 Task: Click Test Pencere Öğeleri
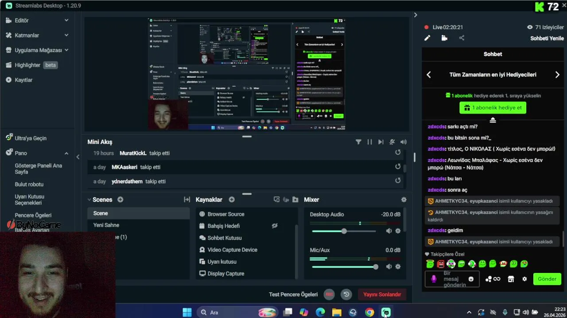click(x=293, y=294)
